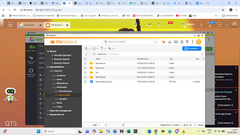Refresh the File Station file list
The height and width of the screenshot is (135, 240).
[182, 42]
